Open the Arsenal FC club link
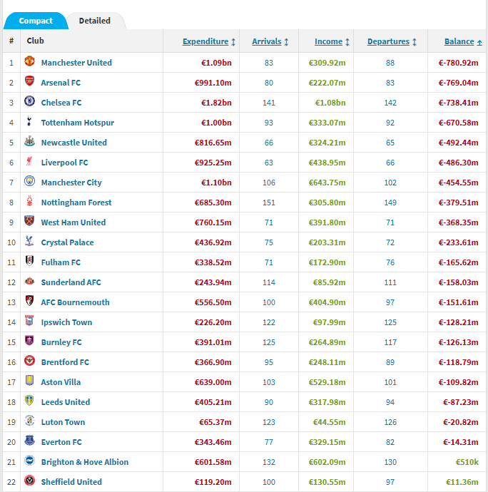Screen dimensions: 488x492 pos(61,83)
